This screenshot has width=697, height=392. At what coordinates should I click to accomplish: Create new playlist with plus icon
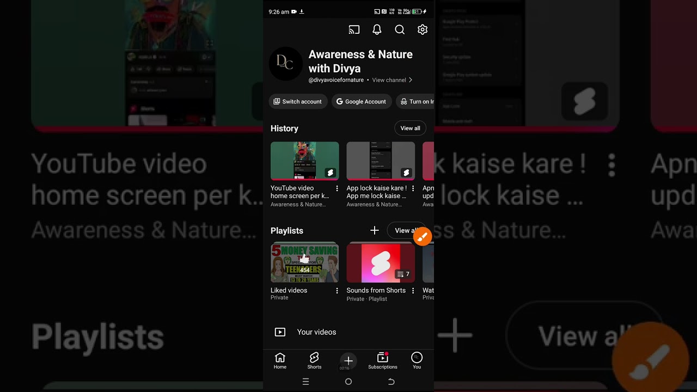tap(375, 231)
